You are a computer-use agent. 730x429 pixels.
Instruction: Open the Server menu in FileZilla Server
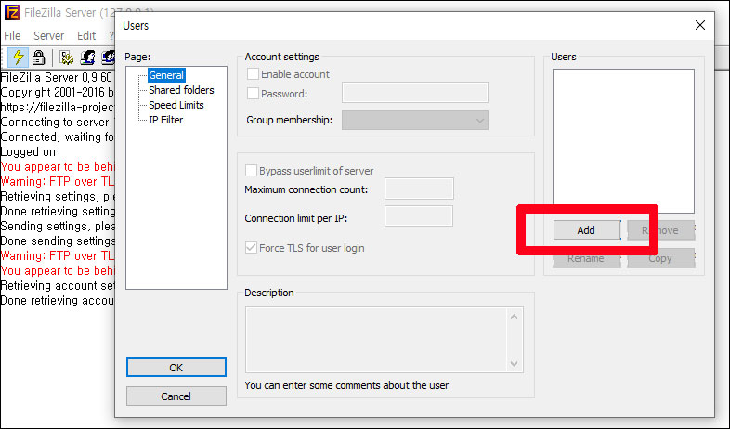[x=48, y=36]
